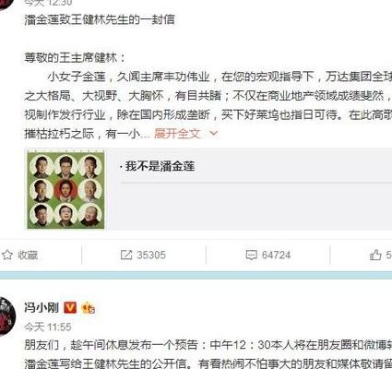This screenshot has height=369, width=392.
Task: Open the comments count 64724
Action: pos(276,255)
